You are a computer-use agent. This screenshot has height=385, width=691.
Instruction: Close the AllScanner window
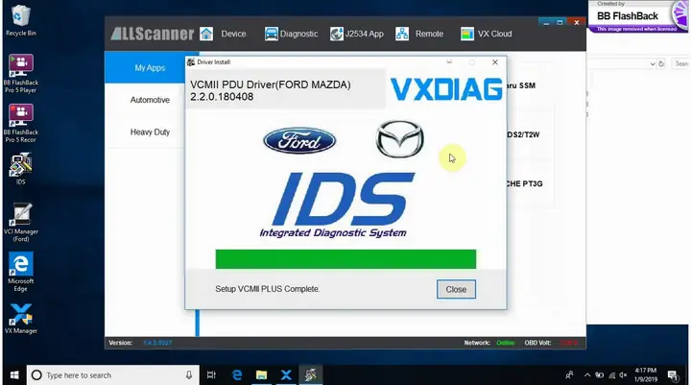(577, 22)
